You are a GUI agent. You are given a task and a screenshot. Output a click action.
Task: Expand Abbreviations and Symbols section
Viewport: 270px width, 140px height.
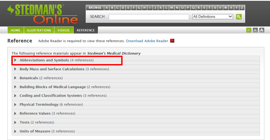coord(136,60)
